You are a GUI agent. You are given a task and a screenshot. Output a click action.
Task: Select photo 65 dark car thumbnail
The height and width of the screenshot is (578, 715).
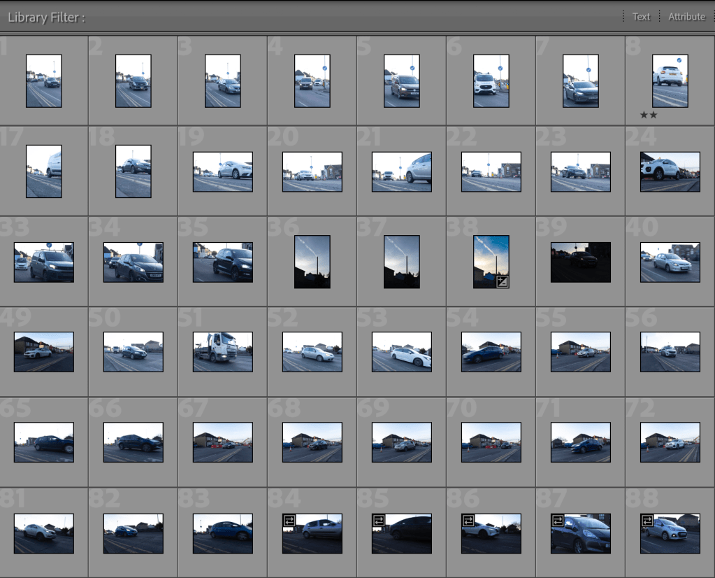[x=44, y=442]
